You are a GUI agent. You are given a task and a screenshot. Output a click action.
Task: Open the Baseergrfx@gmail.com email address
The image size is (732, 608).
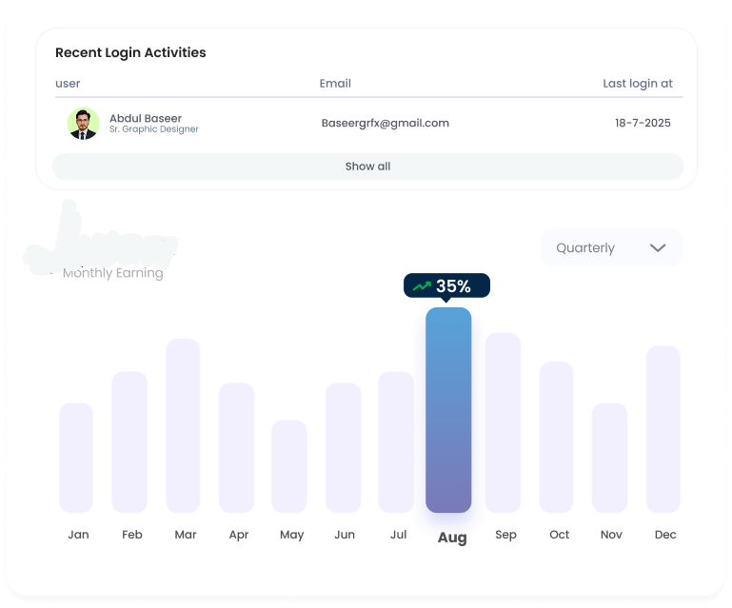(385, 123)
